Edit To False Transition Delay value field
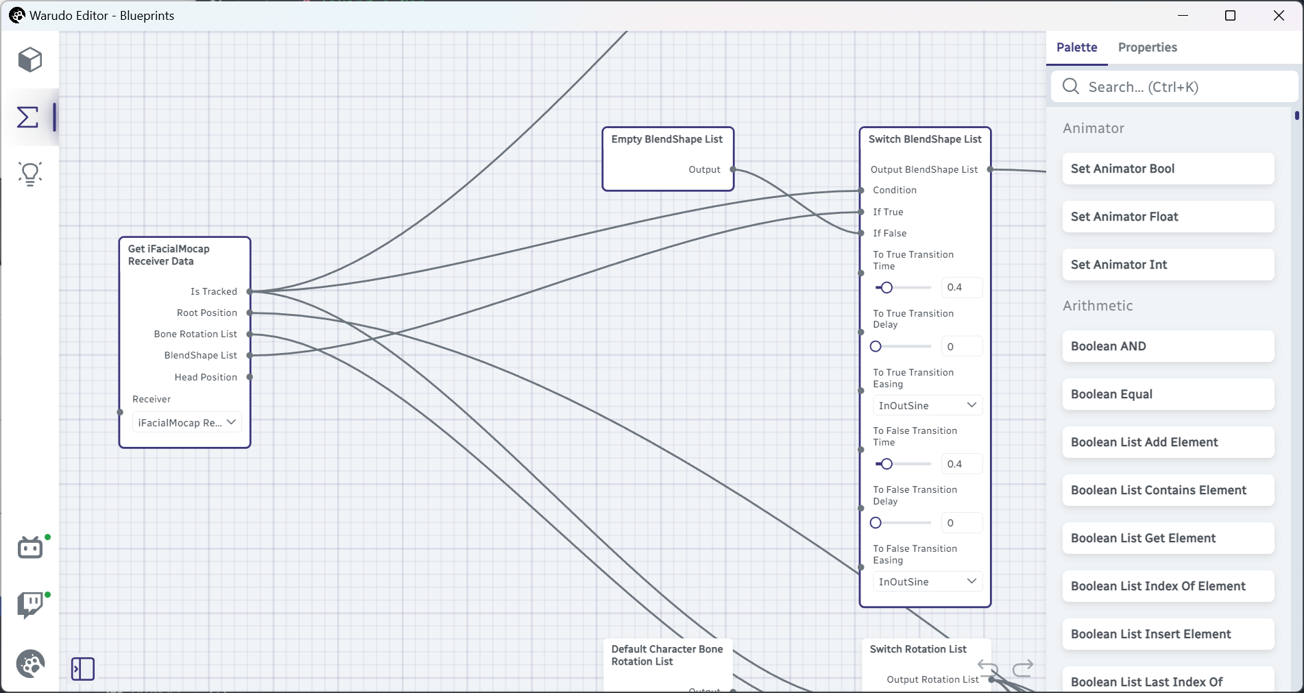The width and height of the screenshot is (1304, 693). click(962, 523)
